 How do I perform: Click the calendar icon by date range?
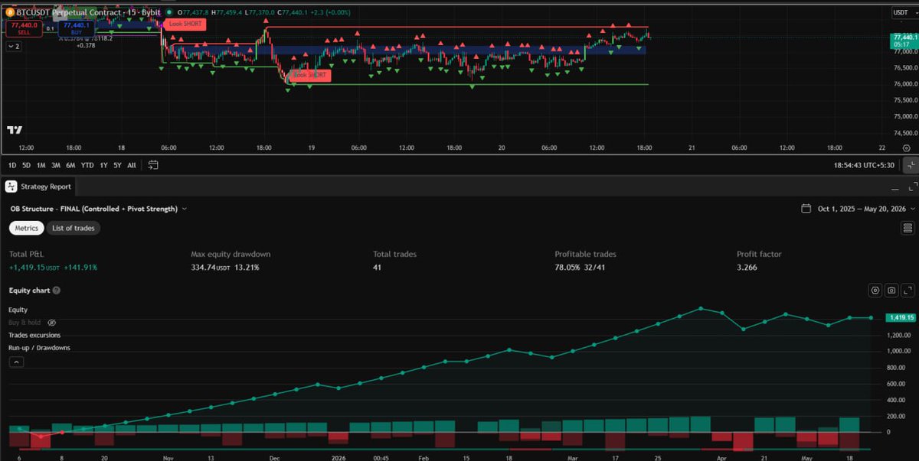coord(806,208)
